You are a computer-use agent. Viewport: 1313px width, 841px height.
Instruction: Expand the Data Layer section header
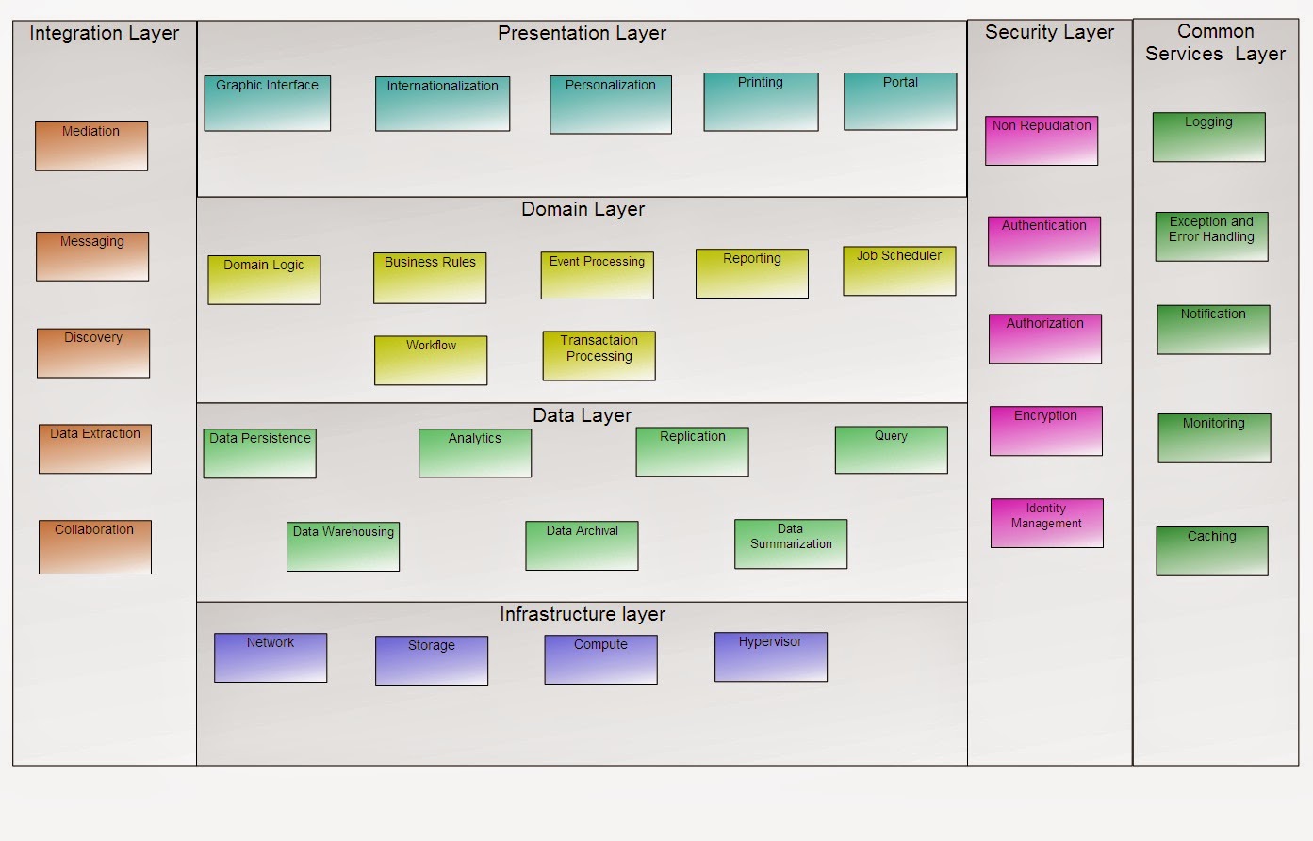point(583,414)
